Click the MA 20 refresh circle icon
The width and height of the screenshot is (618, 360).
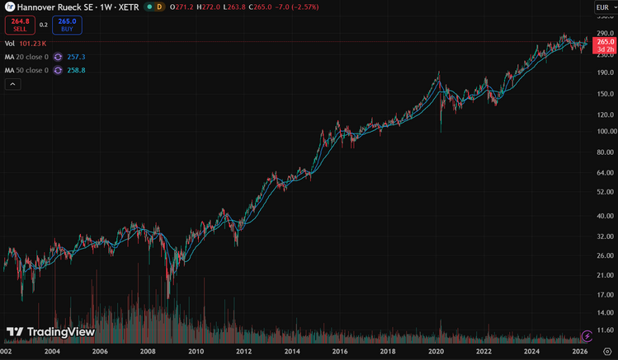(x=58, y=57)
